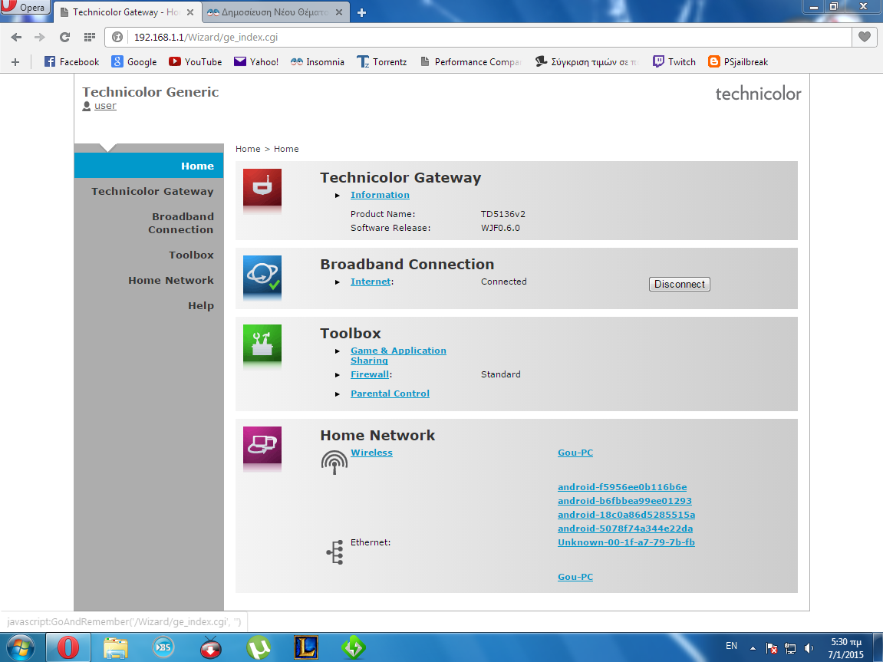This screenshot has height=662, width=883.
Task: Add bookmark with the plus icon on bookmarks bar
Action: 15,62
